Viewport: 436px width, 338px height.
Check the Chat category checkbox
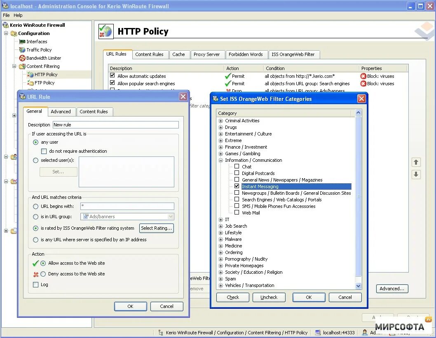coord(237,166)
